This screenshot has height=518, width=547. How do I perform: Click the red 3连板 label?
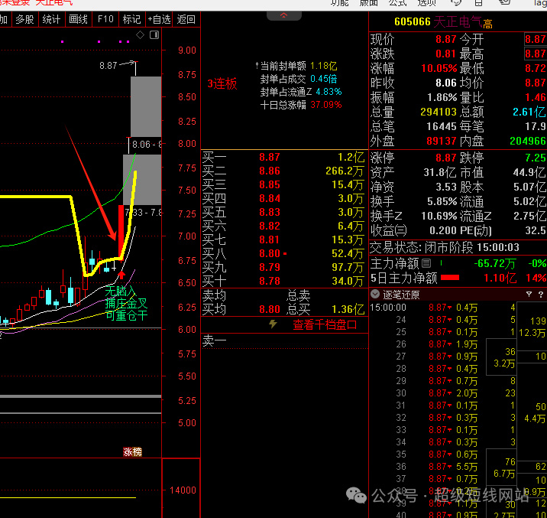tap(222, 84)
